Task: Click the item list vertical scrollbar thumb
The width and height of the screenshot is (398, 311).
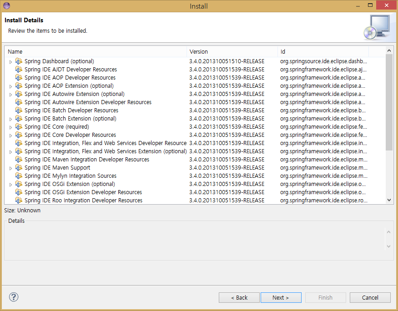Action: point(389,102)
